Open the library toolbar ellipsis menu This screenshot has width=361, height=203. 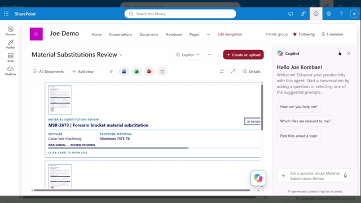click(x=209, y=55)
